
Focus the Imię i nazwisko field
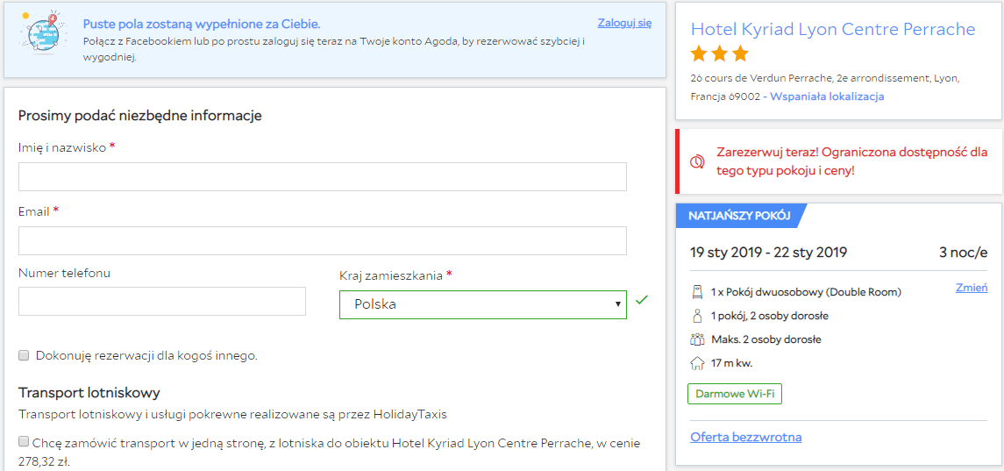click(x=322, y=177)
